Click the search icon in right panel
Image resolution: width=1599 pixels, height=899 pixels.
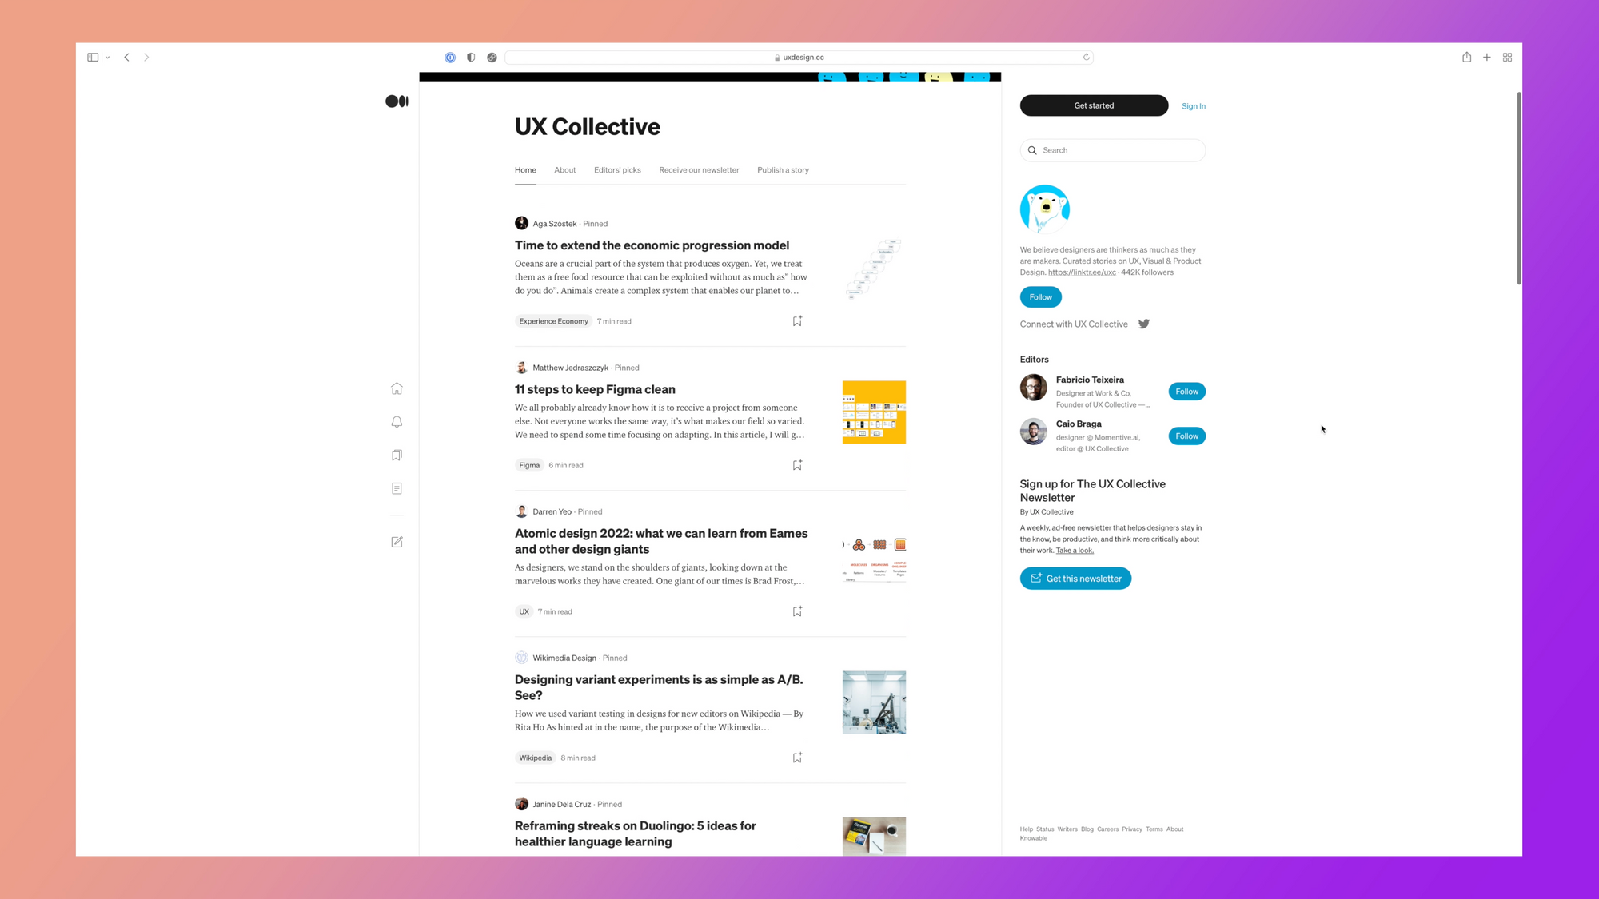(x=1032, y=150)
